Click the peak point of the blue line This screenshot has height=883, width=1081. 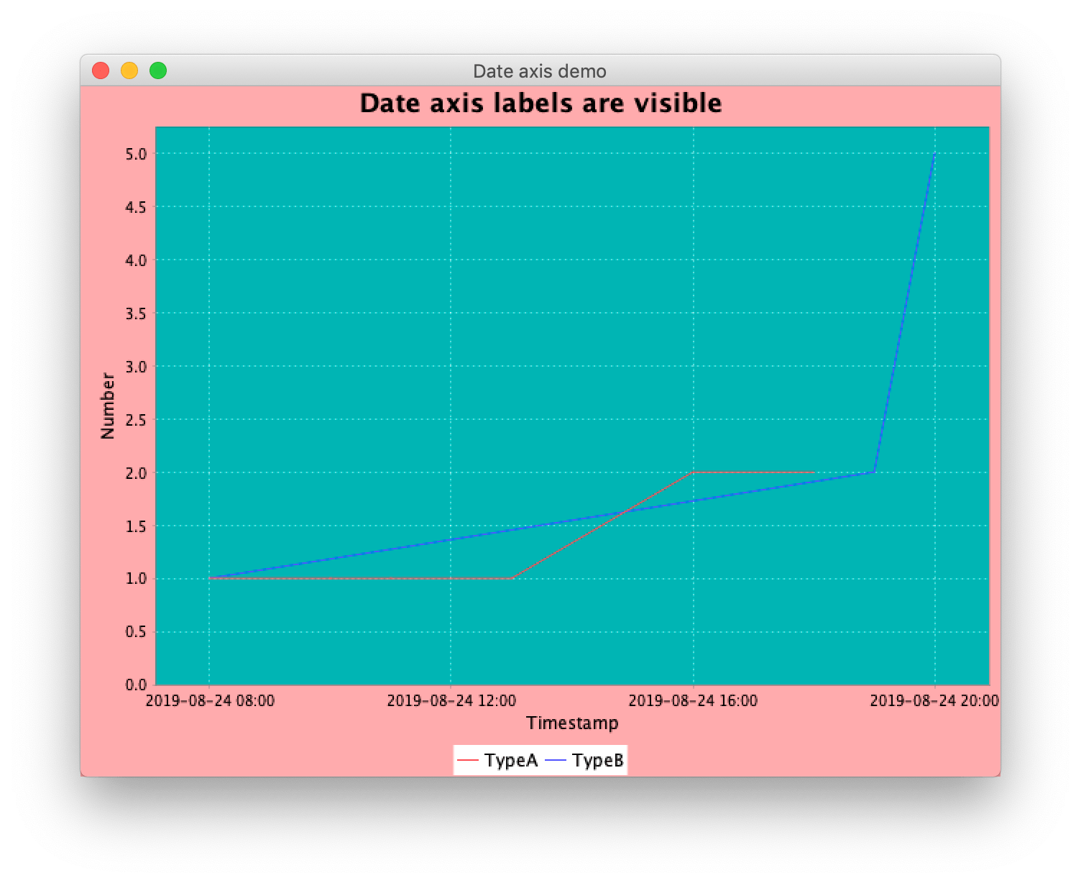click(x=933, y=153)
